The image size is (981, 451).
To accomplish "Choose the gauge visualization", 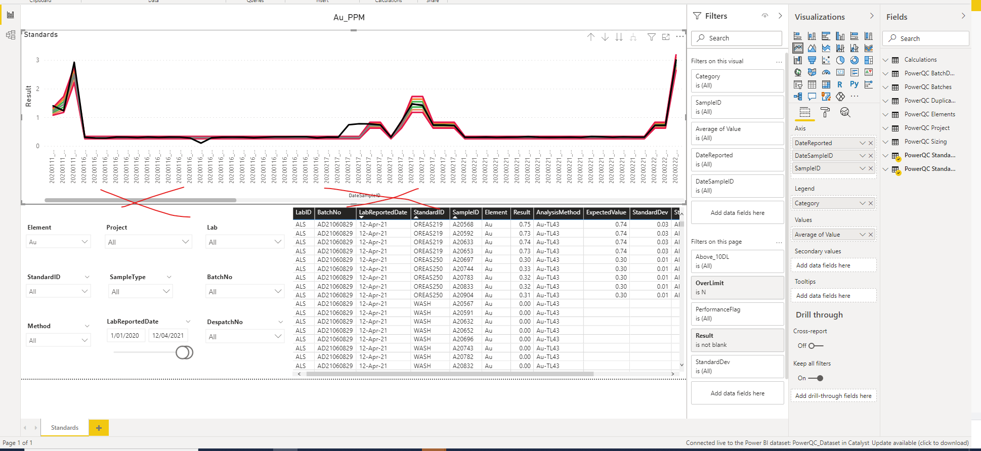I will tap(826, 72).
